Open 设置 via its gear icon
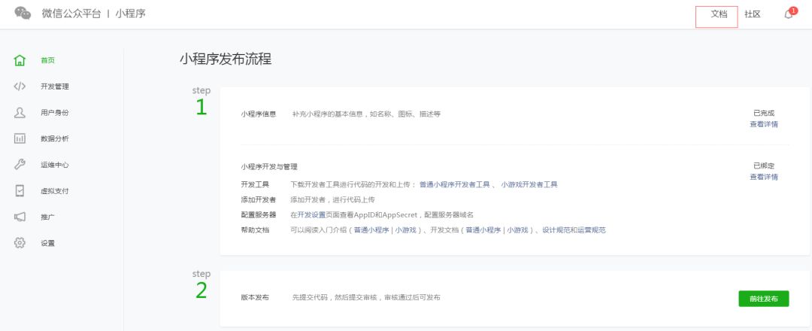Screen dimensions: 812x331 tap(20, 243)
